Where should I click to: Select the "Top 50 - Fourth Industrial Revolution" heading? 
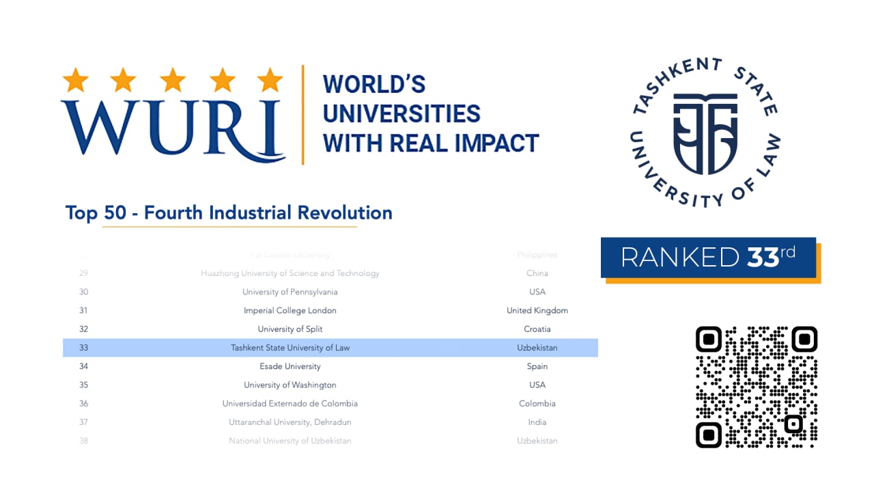tap(229, 213)
